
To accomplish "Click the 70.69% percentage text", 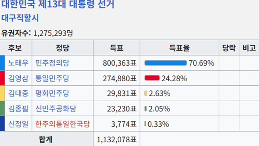I will [202, 63].
